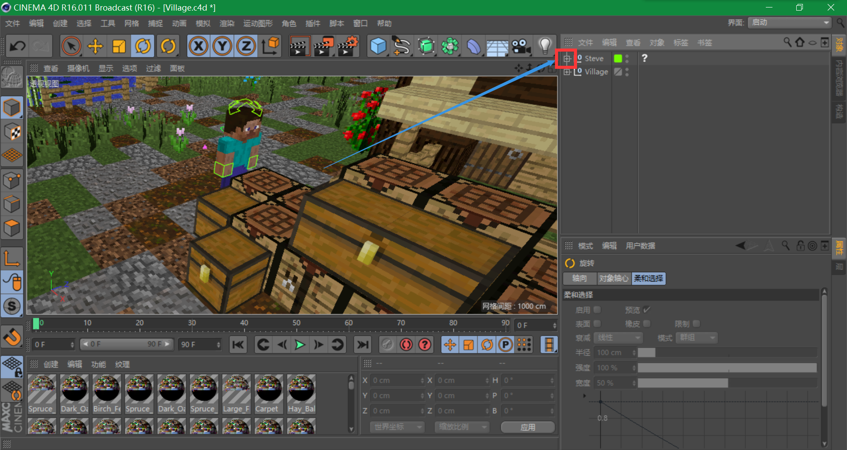This screenshot has width=847, height=450.
Task: Click the X position input field
Action: [397, 380]
